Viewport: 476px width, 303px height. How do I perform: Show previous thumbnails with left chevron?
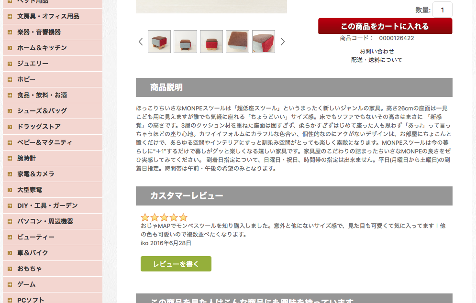pos(141,42)
